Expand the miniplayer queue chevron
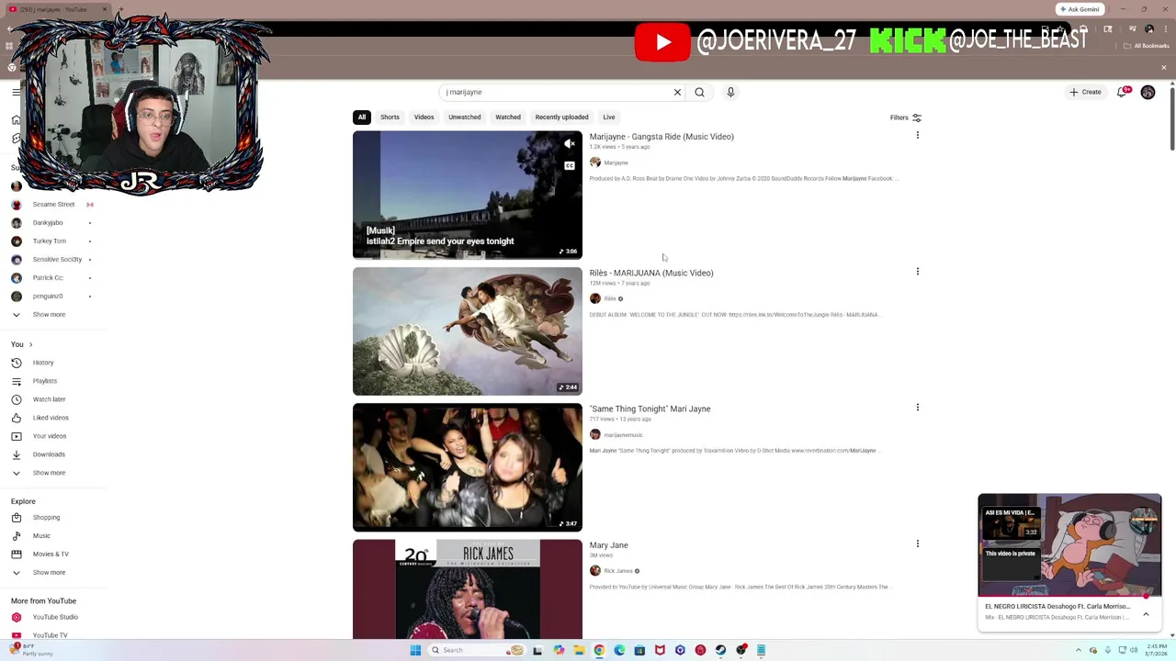 (x=1146, y=614)
